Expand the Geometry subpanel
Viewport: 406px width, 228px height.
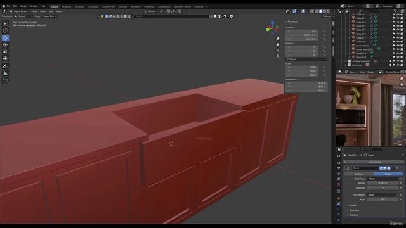click(x=353, y=210)
